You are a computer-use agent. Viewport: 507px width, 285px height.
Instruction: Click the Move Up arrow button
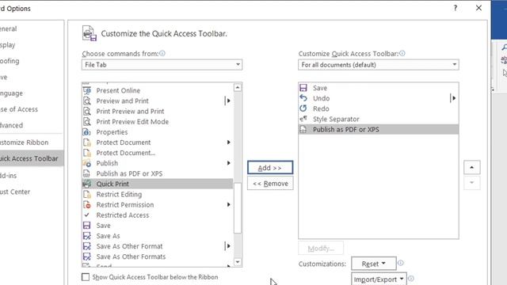[x=472, y=167]
